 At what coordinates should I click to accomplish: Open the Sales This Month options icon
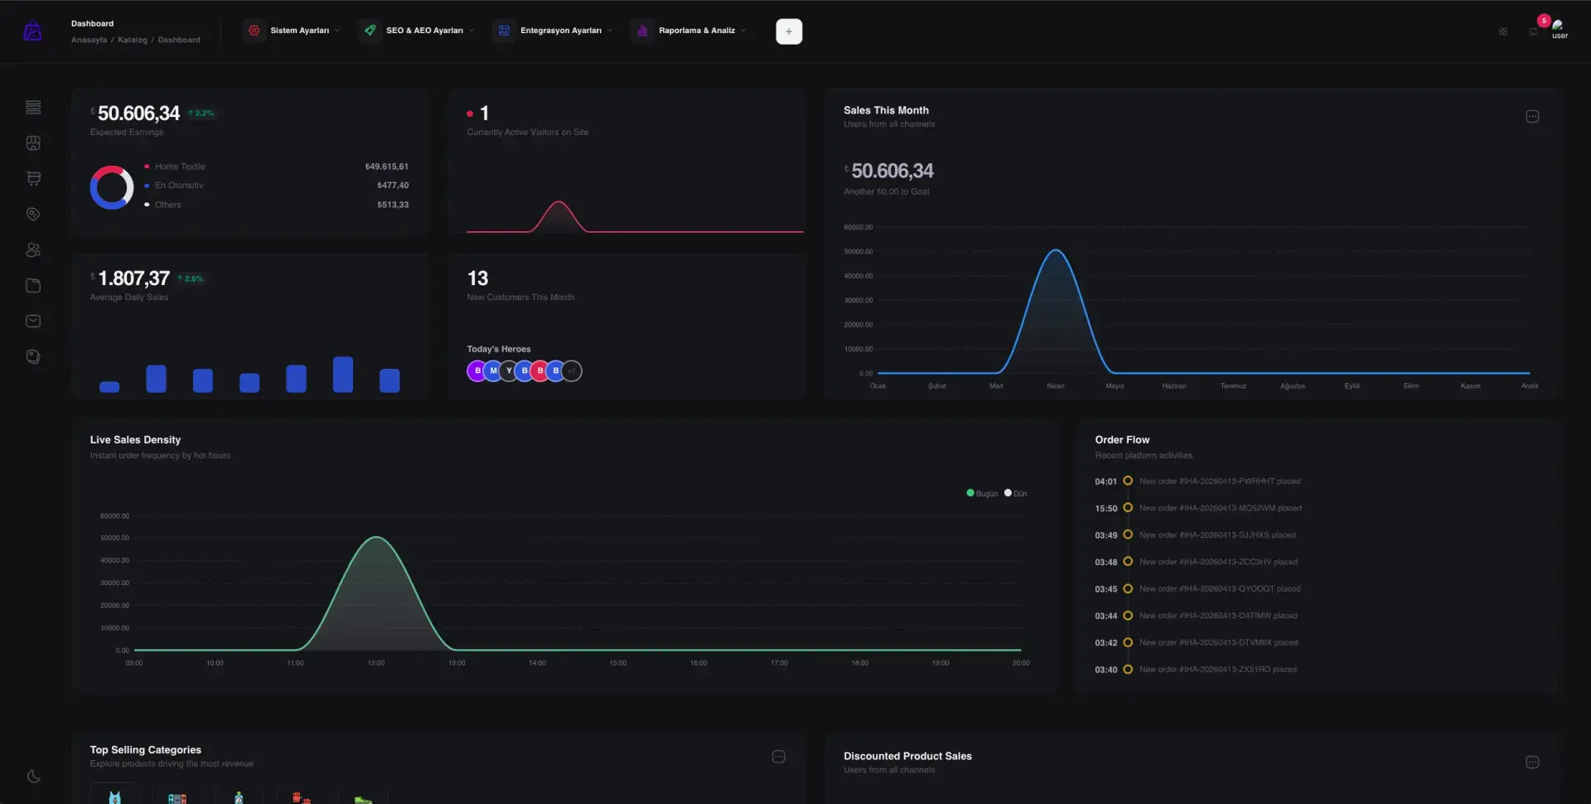coord(1532,116)
